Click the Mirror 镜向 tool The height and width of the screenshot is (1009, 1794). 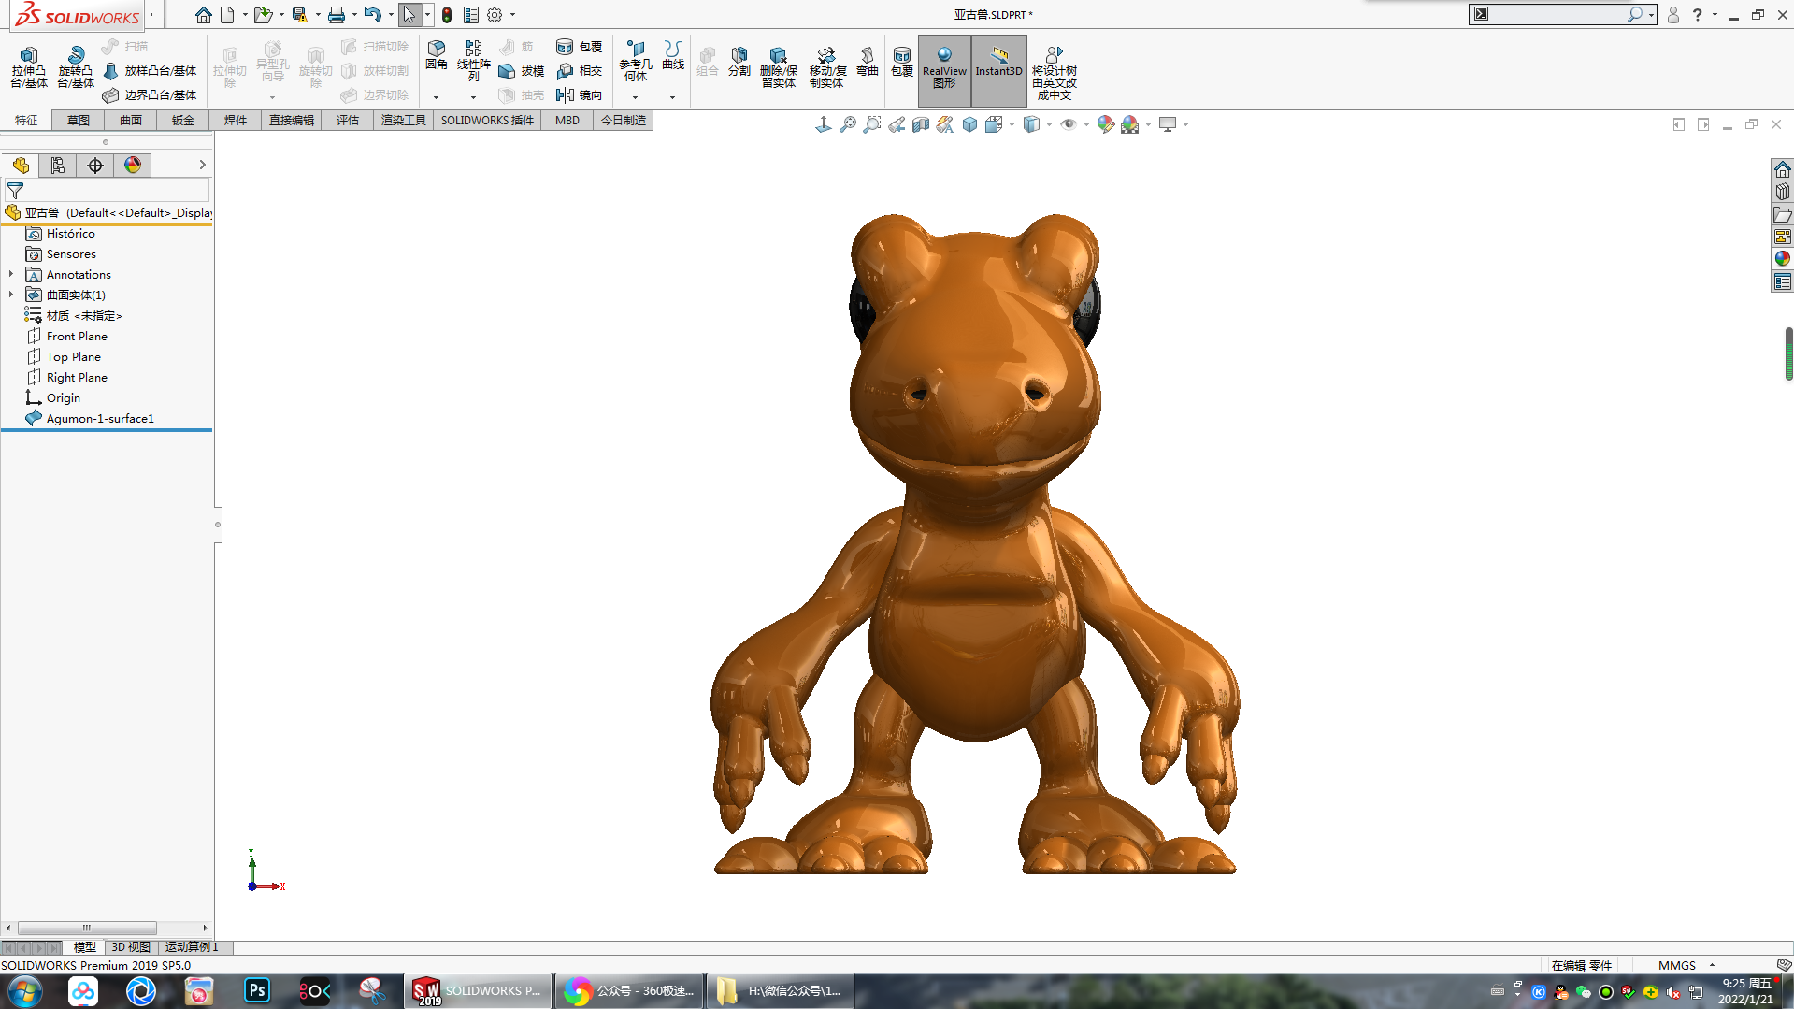580,95
